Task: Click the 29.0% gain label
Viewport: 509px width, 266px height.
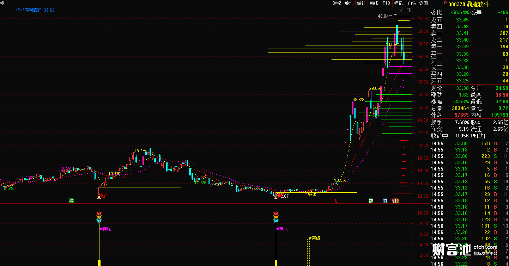Action: click(x=375, y=88)
